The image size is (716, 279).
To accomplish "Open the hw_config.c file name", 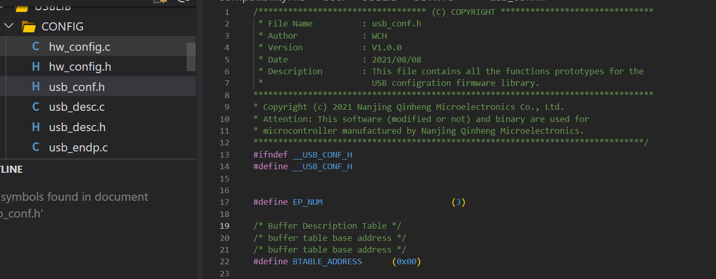I will (x=79, y=47).
